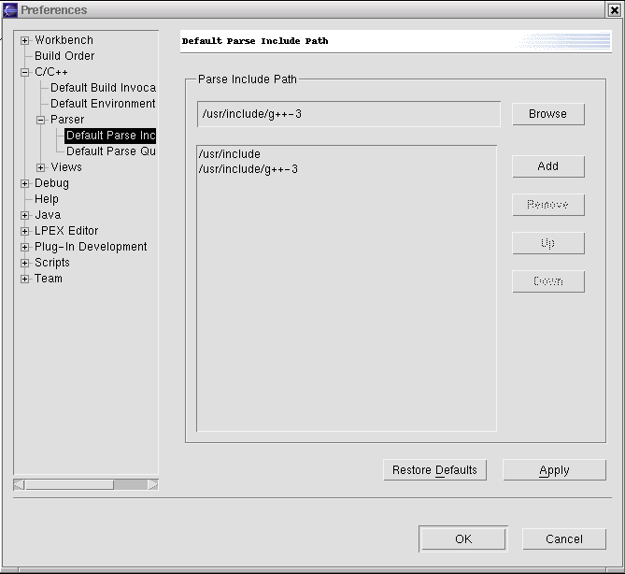
Task: Expand the LPEX Editor node
Action: pyautogui.click(x=25, y=231)
